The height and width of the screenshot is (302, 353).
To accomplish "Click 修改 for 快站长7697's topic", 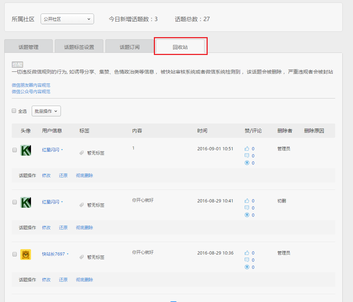I will click(46, 280).
